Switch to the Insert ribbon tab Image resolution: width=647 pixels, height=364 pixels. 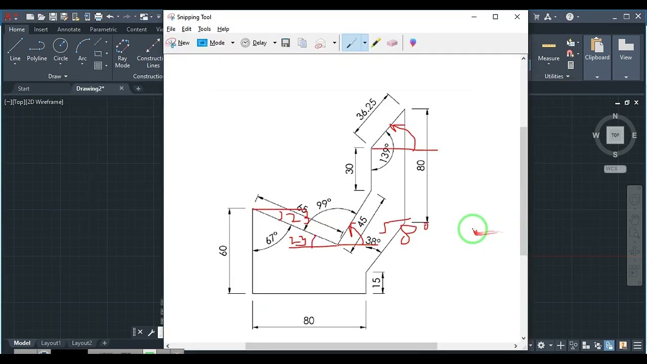pyautogui.click(x=41, y=29)
